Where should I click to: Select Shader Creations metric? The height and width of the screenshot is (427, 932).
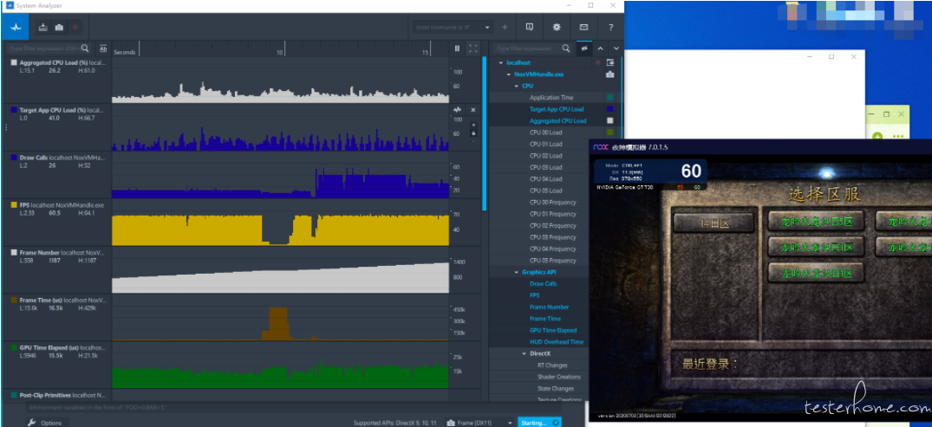tap(558, 377)
